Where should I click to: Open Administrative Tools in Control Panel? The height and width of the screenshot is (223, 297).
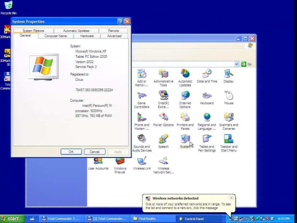163,78
